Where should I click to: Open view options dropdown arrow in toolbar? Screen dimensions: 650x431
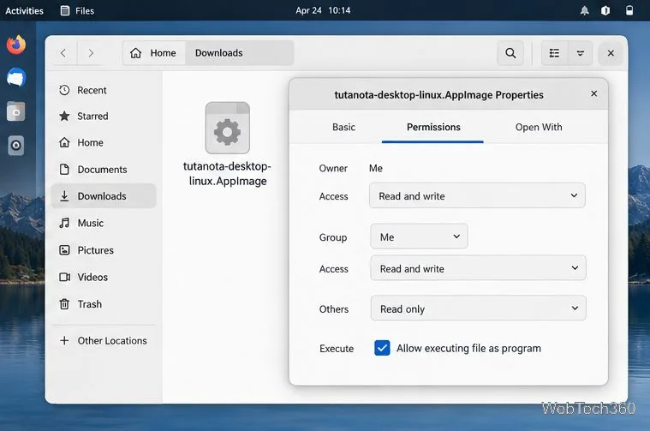(x=581, y=53)
